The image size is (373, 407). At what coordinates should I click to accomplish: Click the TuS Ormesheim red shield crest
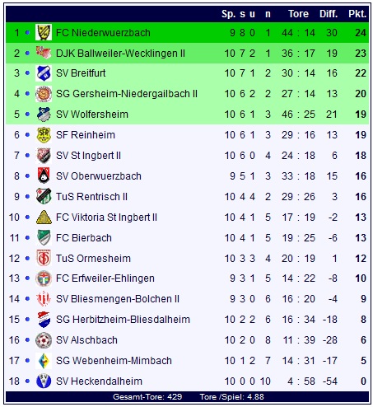(x=44, y=258)
